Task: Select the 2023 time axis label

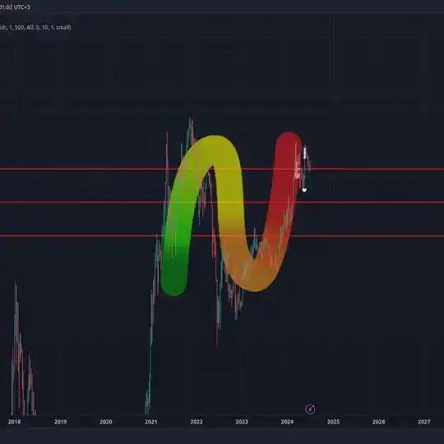Action: [242, 422]
